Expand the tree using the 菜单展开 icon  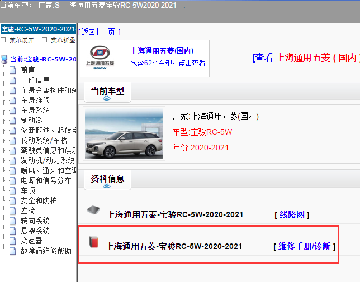(x=3, y=40)
